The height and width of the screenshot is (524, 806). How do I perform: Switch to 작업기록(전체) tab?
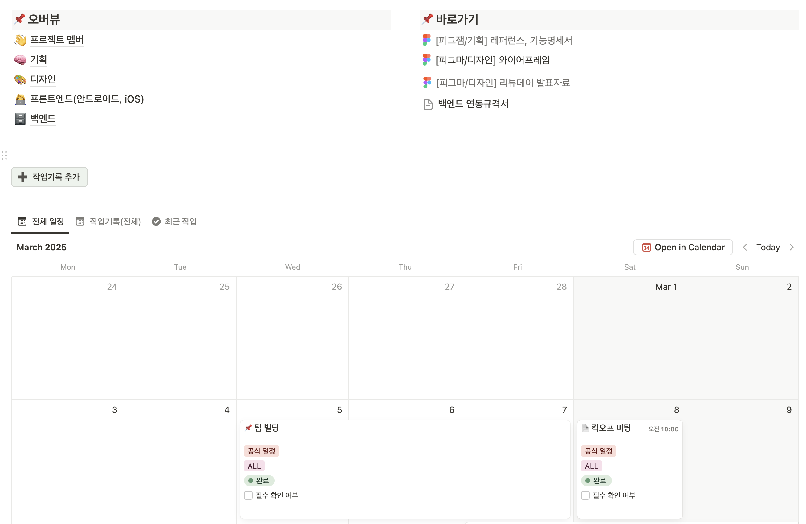point(108,221)
